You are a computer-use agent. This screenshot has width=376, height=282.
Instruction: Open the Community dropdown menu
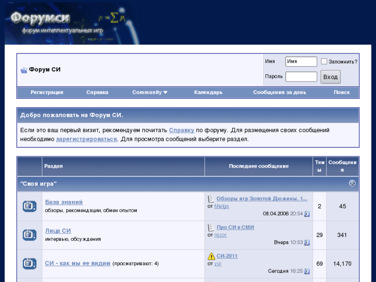(x=149, y=93)
